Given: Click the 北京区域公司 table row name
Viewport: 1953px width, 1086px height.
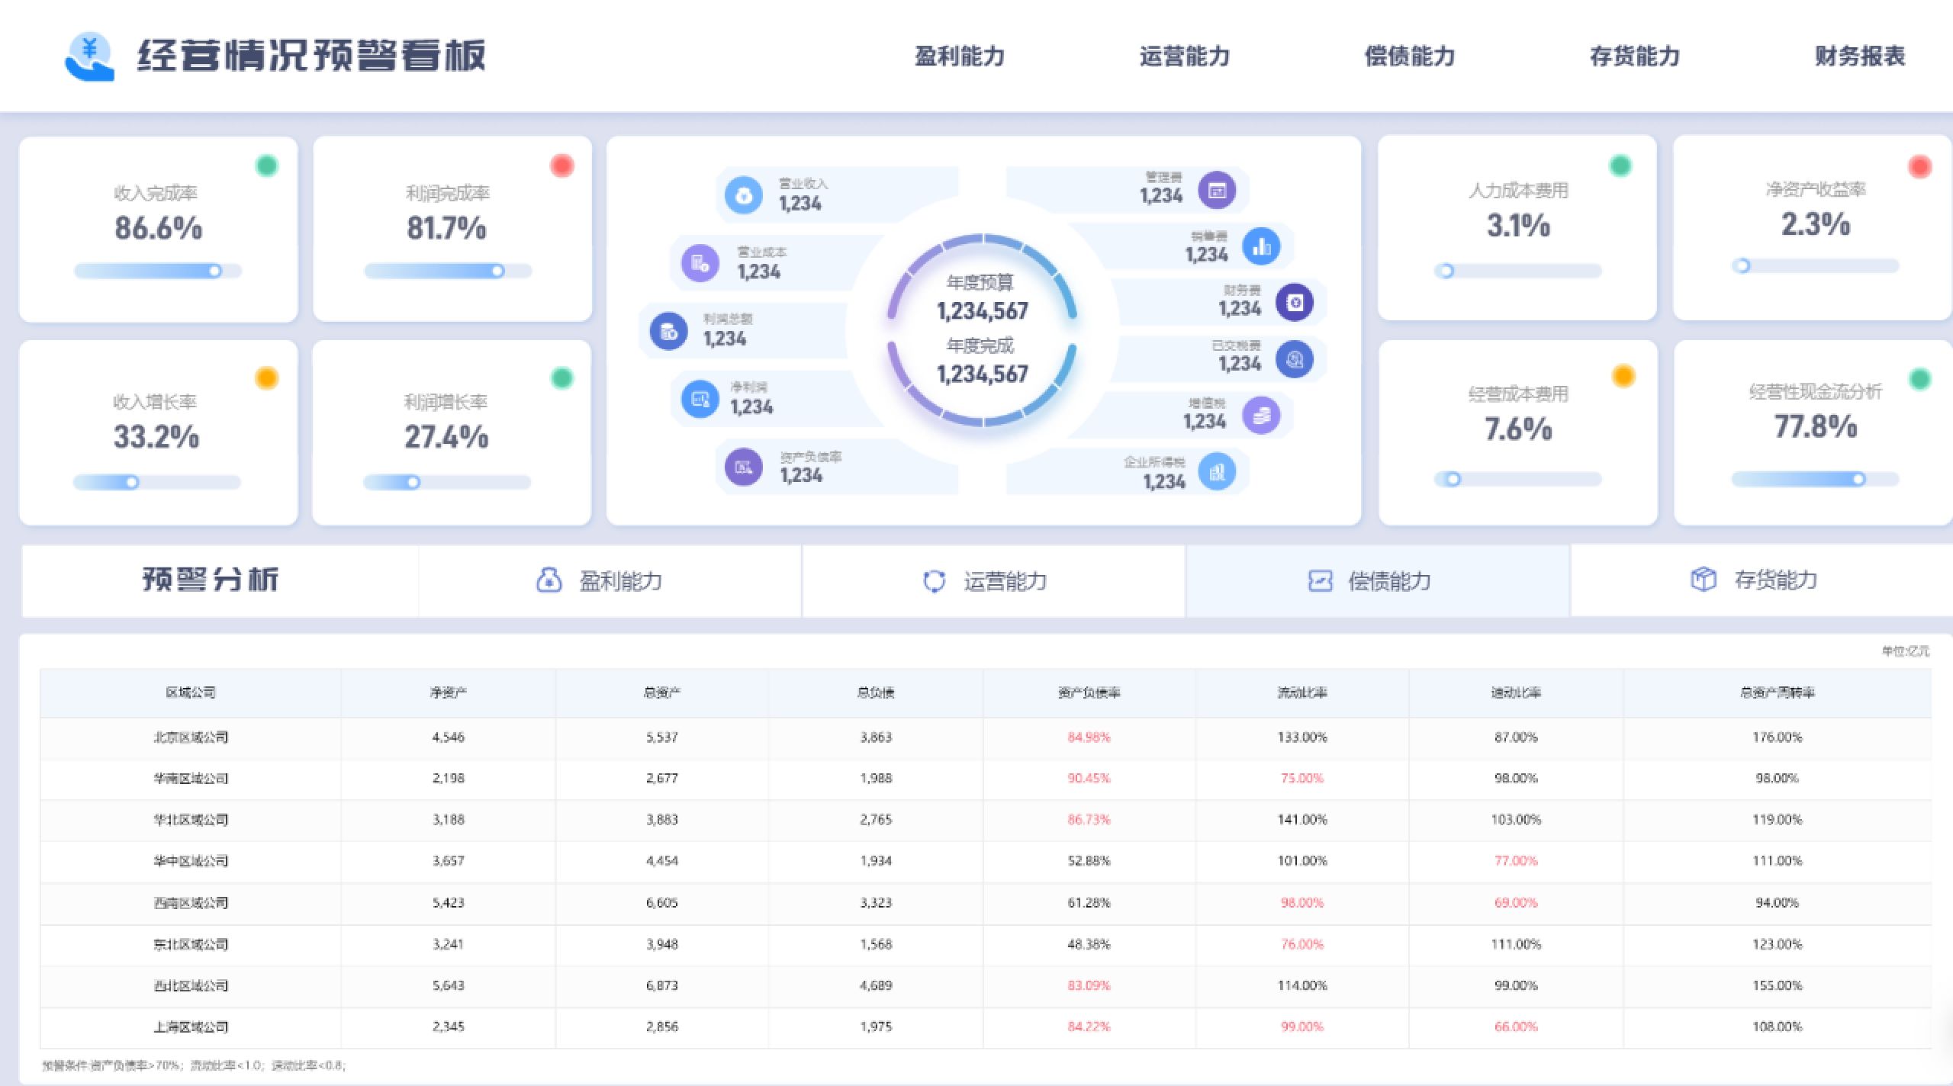Looking at the screenshot, I should [x=191, y=737].
